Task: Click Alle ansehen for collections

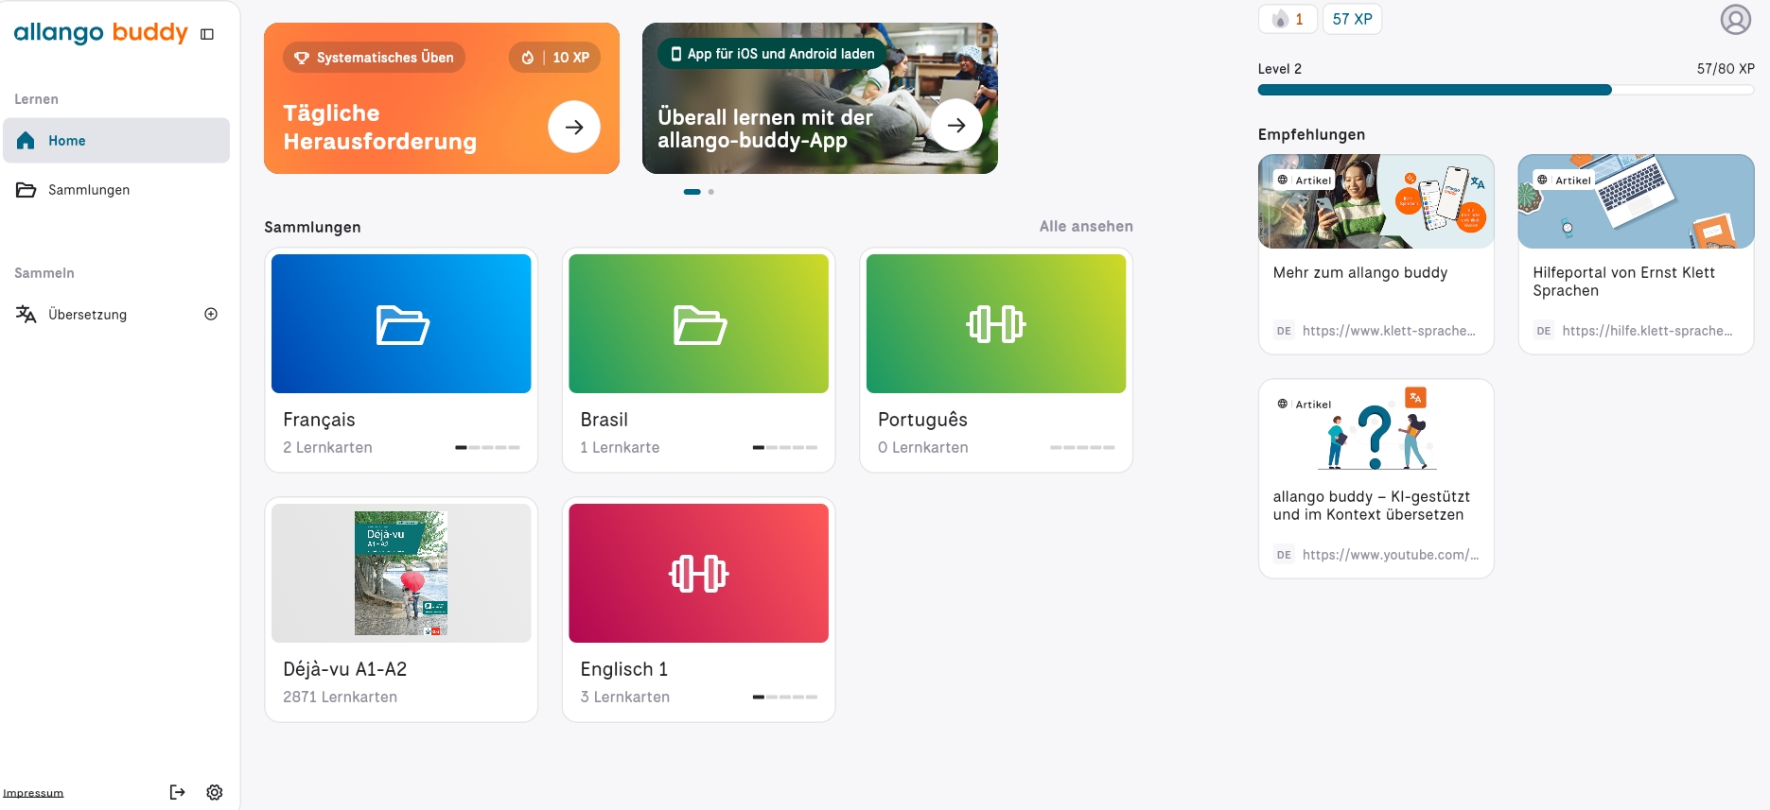Action: point(1086,227)
